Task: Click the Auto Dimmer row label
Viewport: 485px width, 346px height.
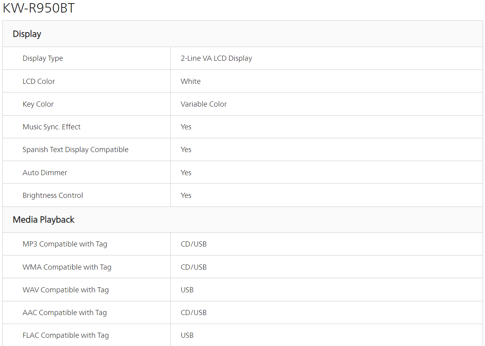Action: (45, 172)
